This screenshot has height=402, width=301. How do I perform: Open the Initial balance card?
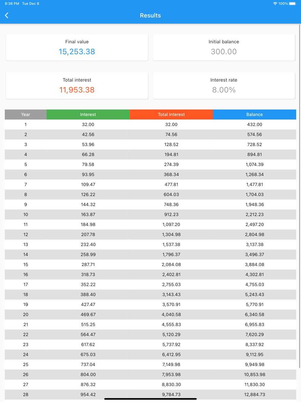click(x=224, y=47)
